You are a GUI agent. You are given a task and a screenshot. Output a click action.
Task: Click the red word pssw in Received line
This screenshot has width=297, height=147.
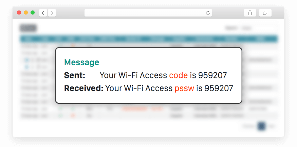[184, 89]
